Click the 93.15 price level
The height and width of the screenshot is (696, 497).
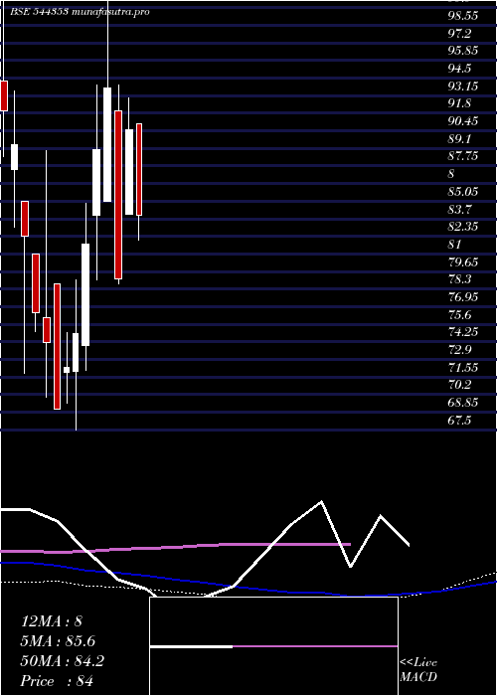[x=463, y=86]
